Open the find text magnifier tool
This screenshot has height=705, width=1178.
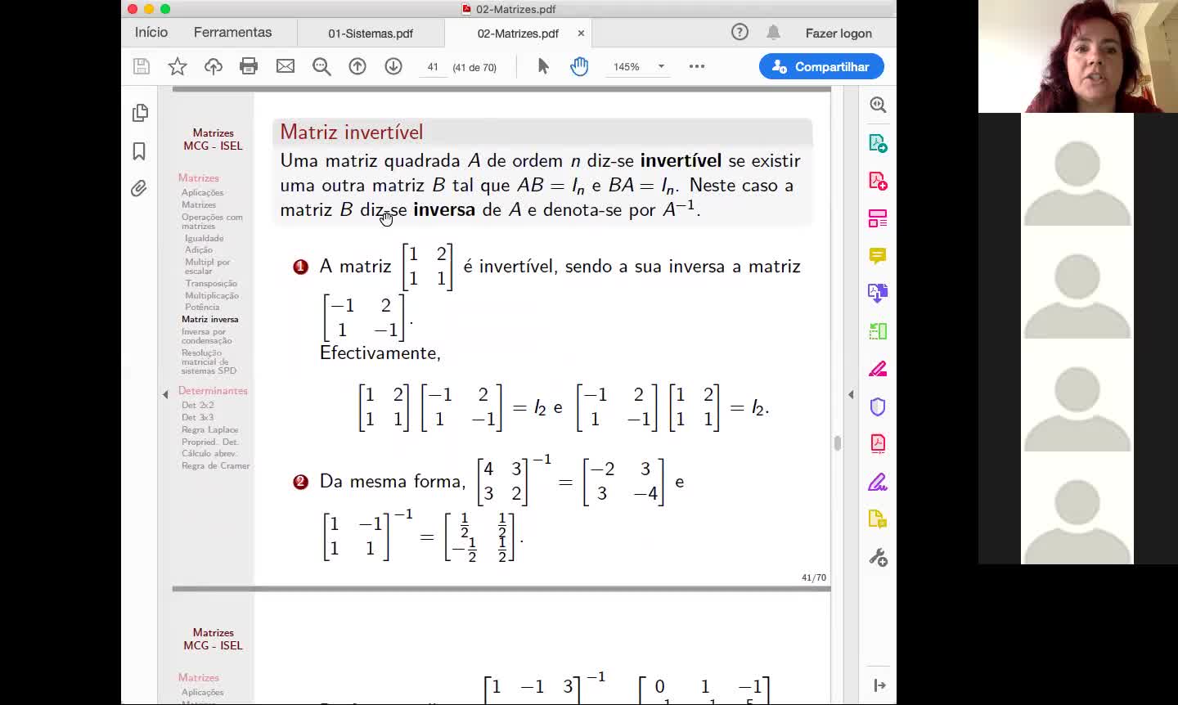[321, 67]
